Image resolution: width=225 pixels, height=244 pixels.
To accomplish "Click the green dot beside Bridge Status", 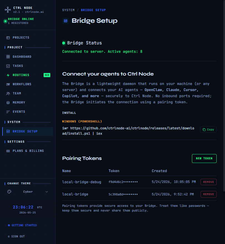I will (x=64, y=43).
